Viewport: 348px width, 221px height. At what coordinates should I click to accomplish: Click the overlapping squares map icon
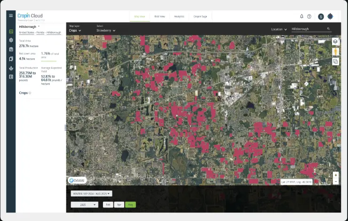tap(335, 62)
